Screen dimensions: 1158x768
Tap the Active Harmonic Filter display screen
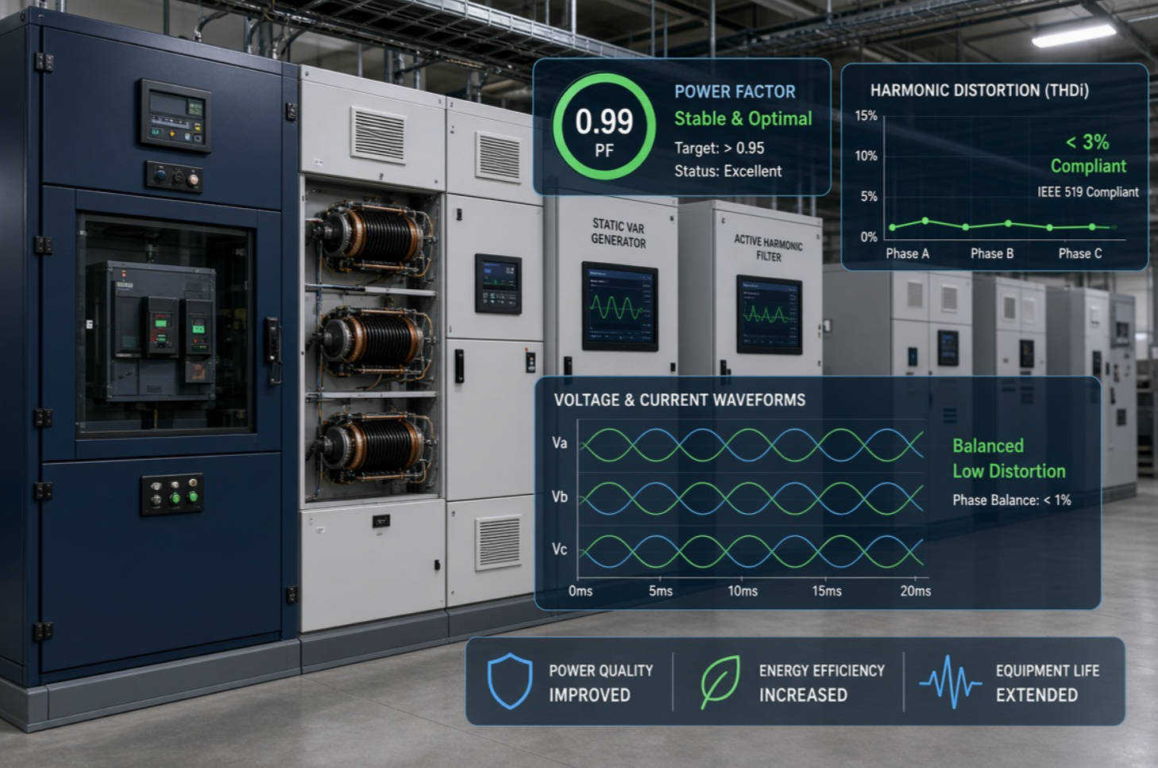(x=768, y=315)
